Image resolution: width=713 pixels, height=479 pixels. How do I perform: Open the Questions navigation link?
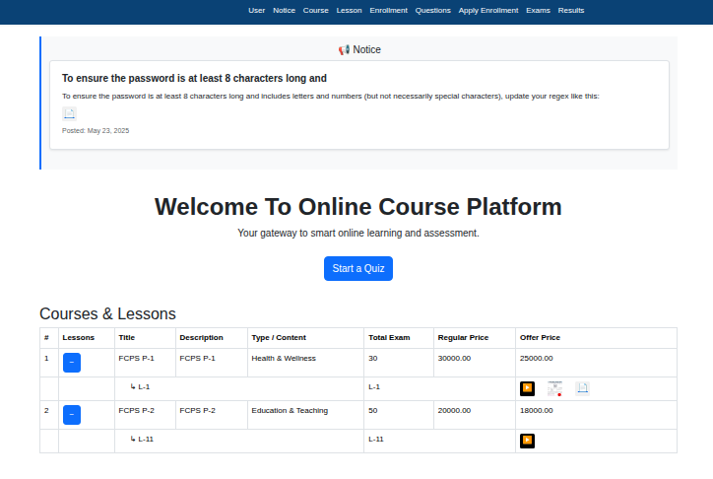433,11
